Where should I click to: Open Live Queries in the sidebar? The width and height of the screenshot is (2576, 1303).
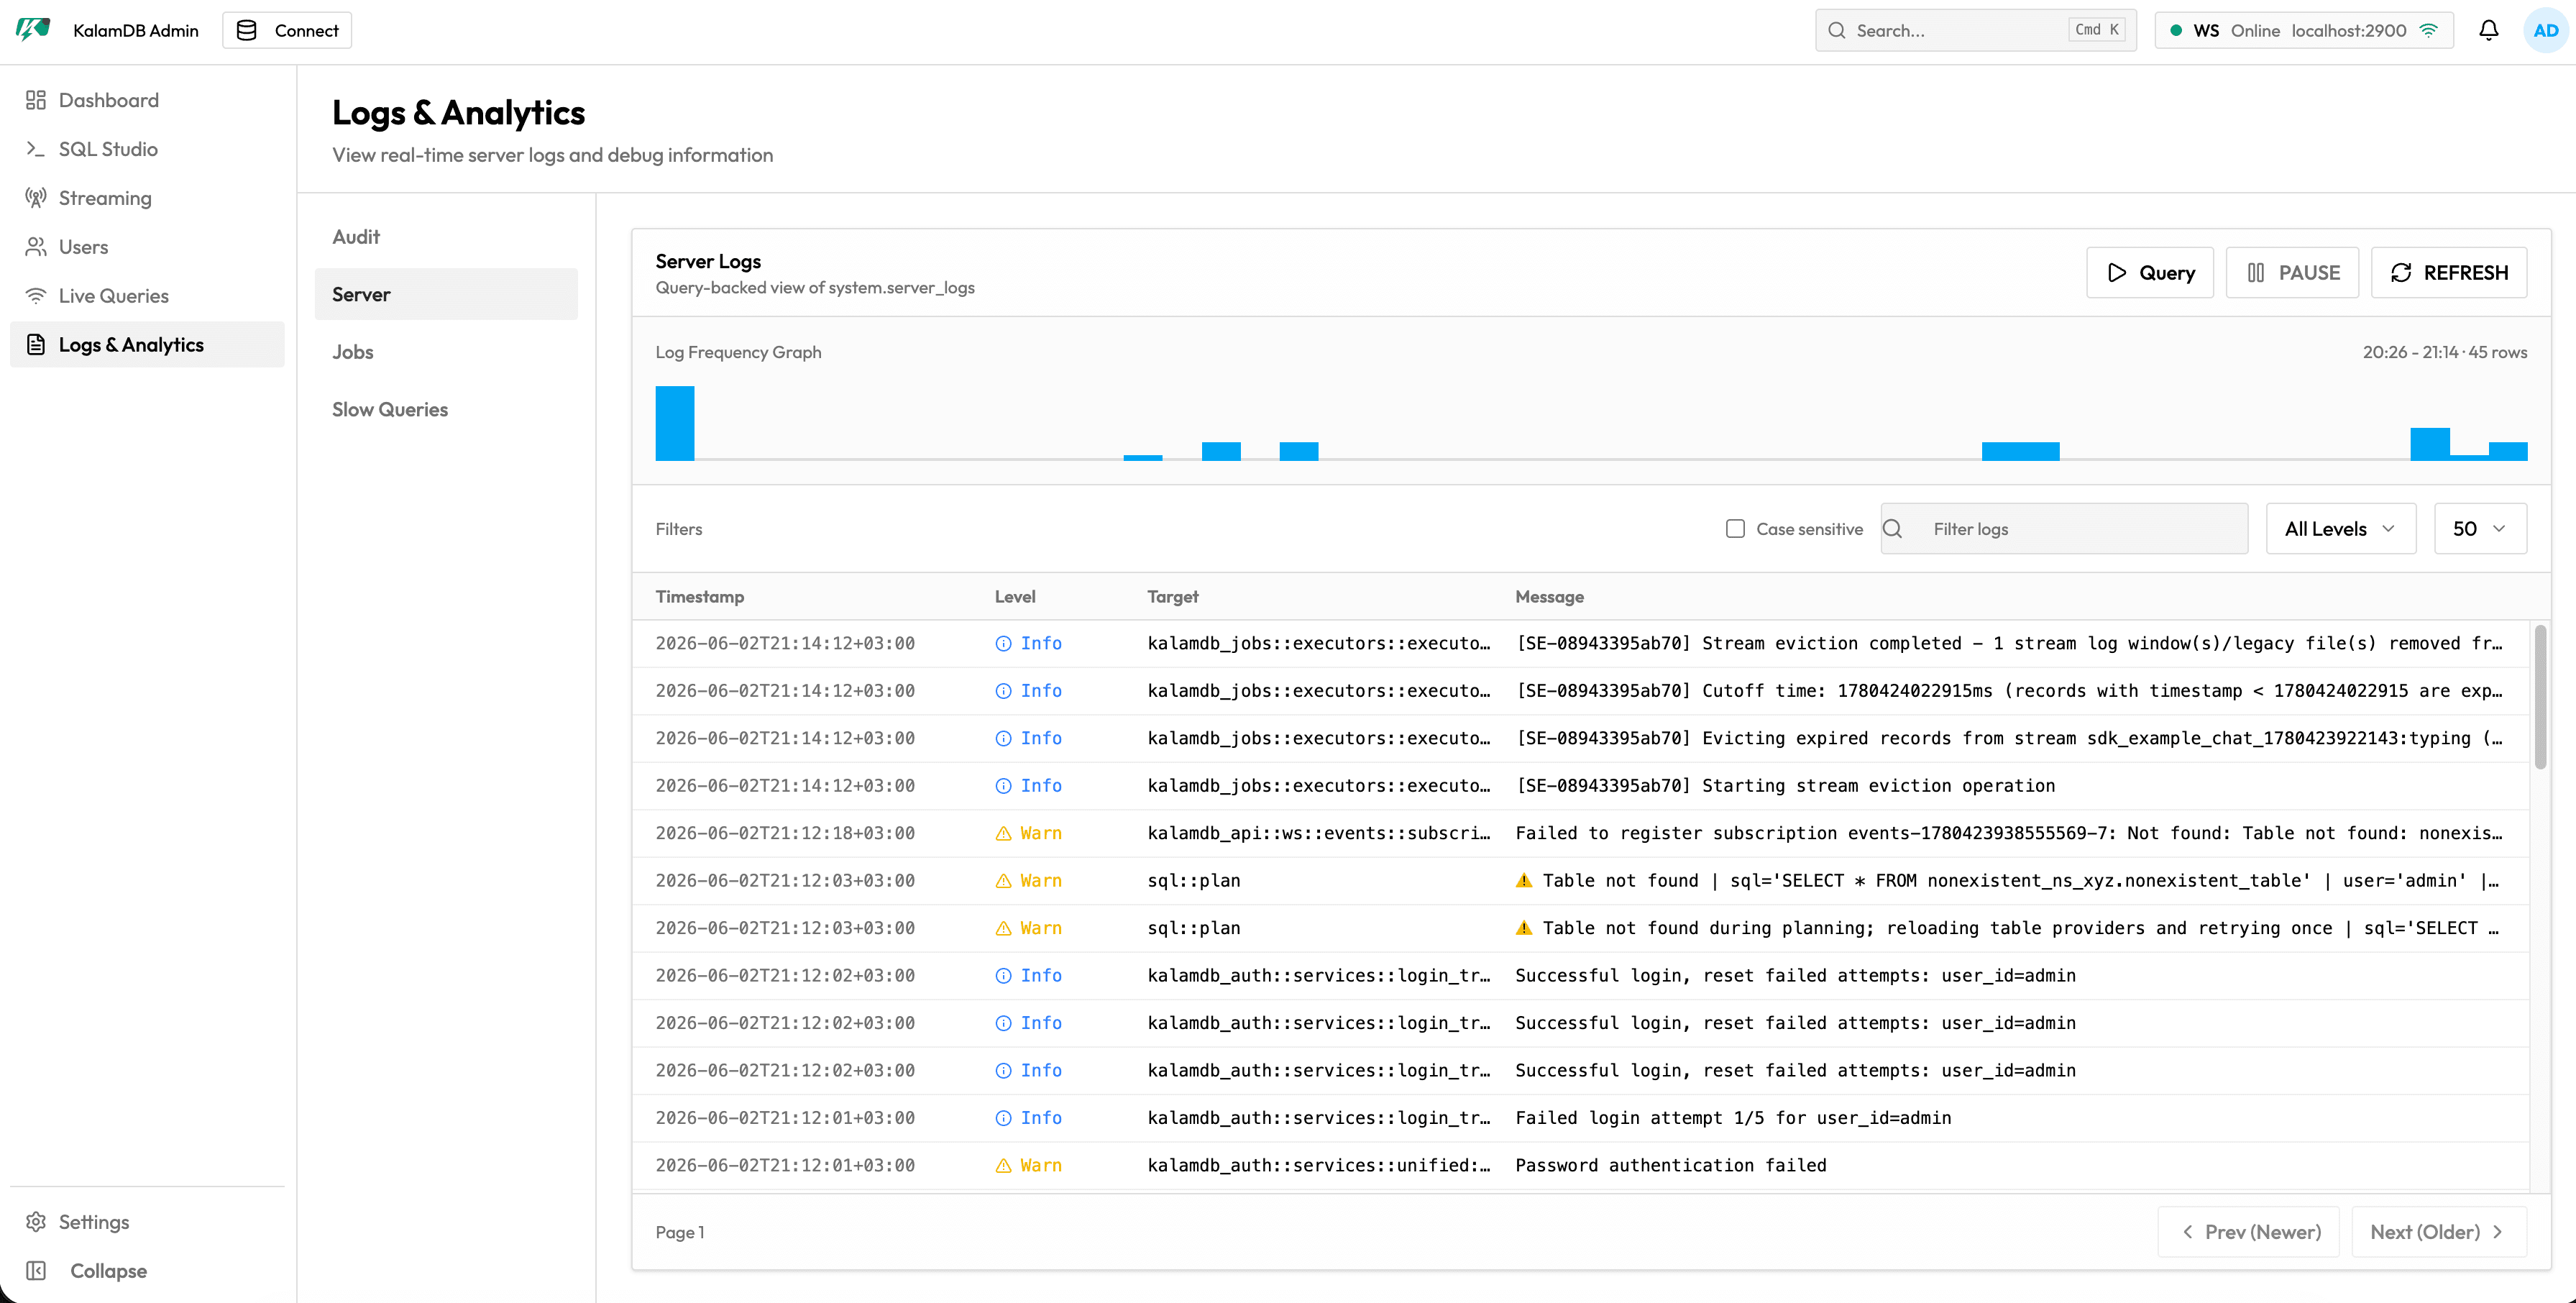pos(147,296)
